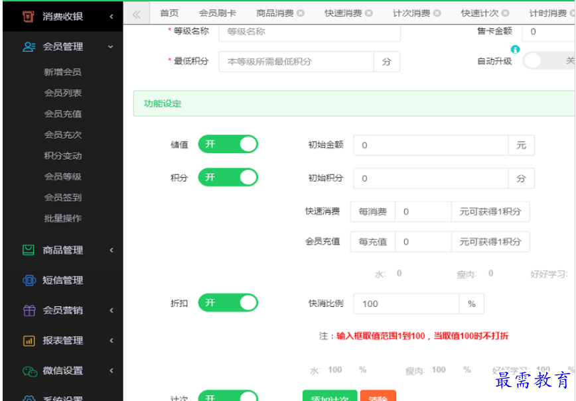The height and width of the screenshot is (401, 576).
Task: Close the 商品消费 tab
Action: click(x=301, y=13)
